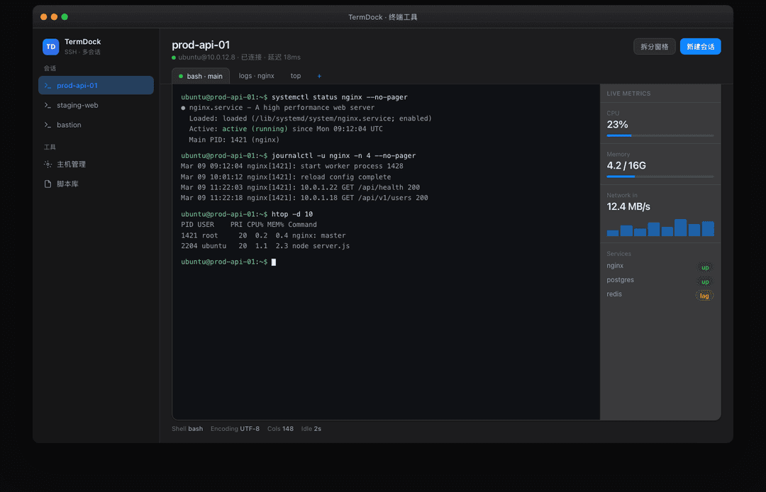Click the TD TermDock logo icon
Screen dimensions: 766x492
click(51, 47)
